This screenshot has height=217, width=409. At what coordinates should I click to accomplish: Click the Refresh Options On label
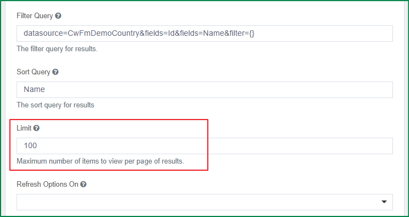point(47,185)
